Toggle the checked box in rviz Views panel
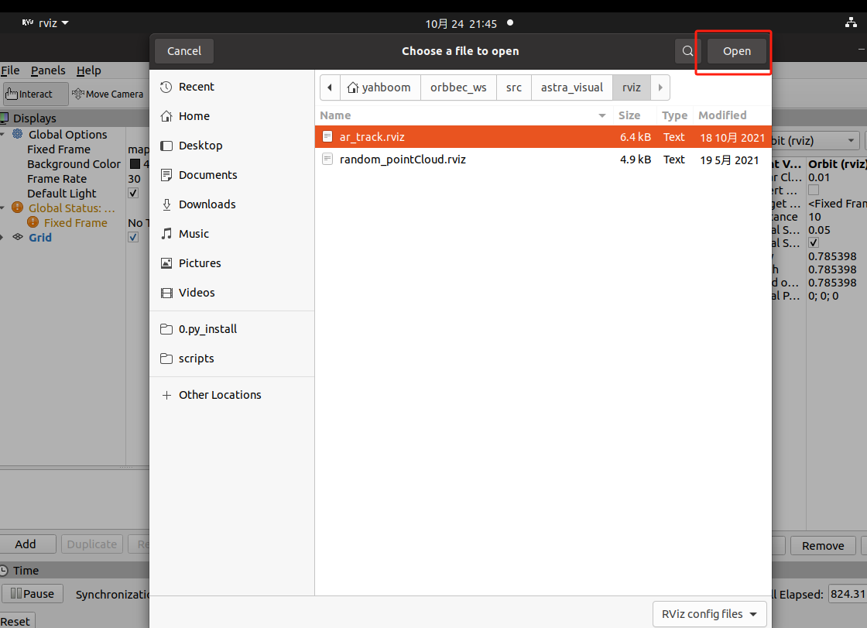This screenshot has width=867, height=628. tap(814, 242)
